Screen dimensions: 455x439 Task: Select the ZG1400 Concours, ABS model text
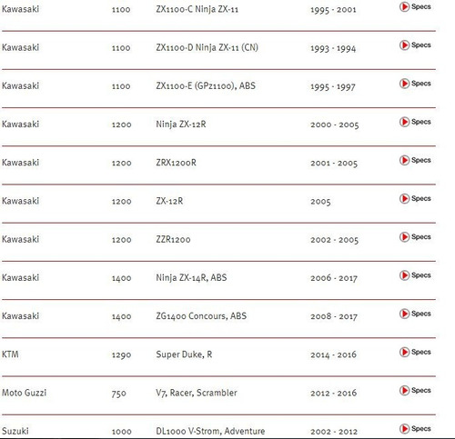[x=201, y=316]
